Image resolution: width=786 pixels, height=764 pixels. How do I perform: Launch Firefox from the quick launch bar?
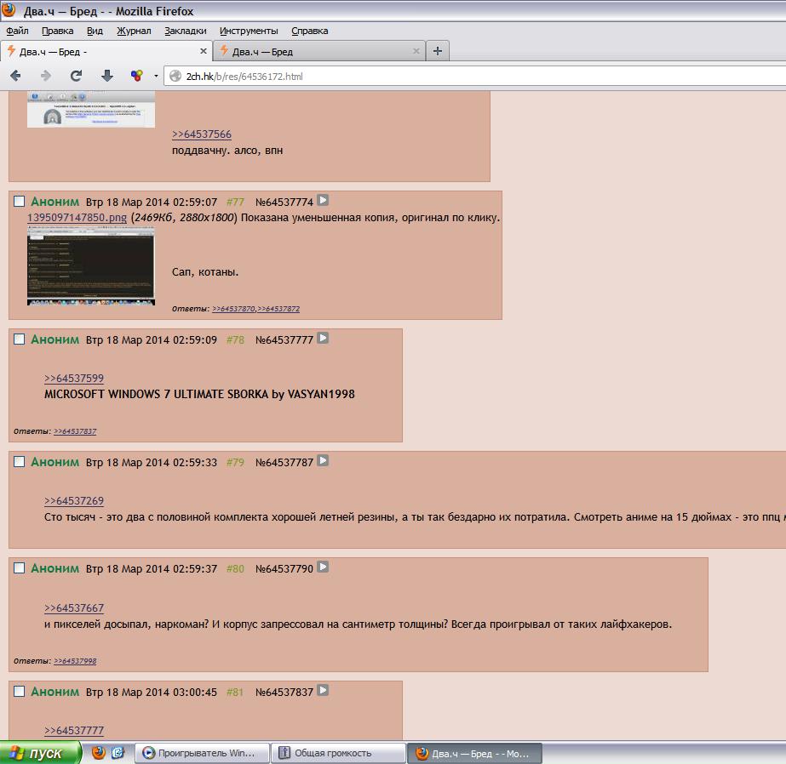point(99,752)
